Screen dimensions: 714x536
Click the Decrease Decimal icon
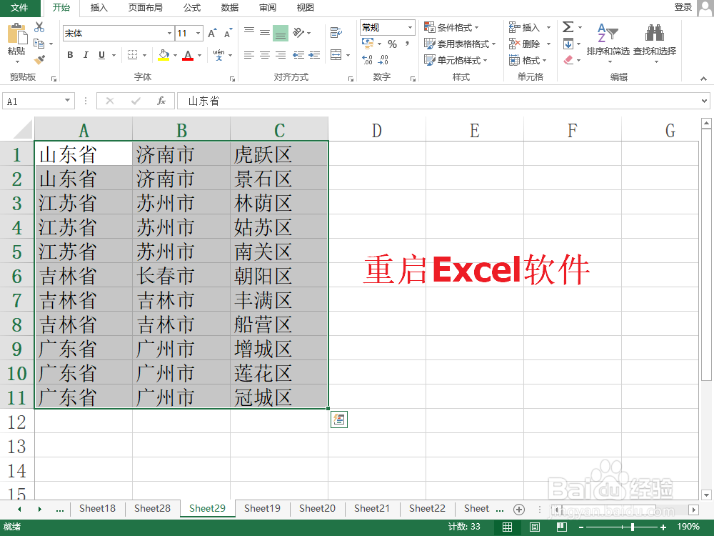383,60
